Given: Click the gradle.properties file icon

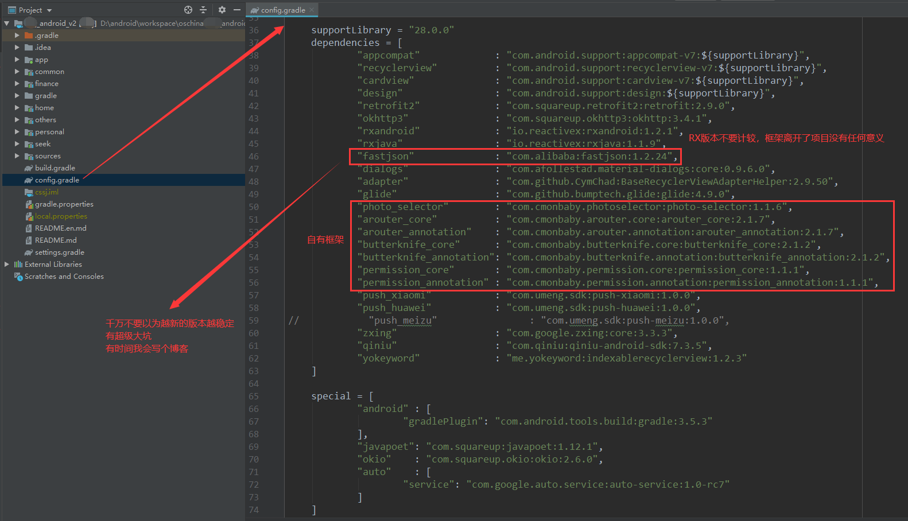Looking at the screenshot, I should click(29, 204).
